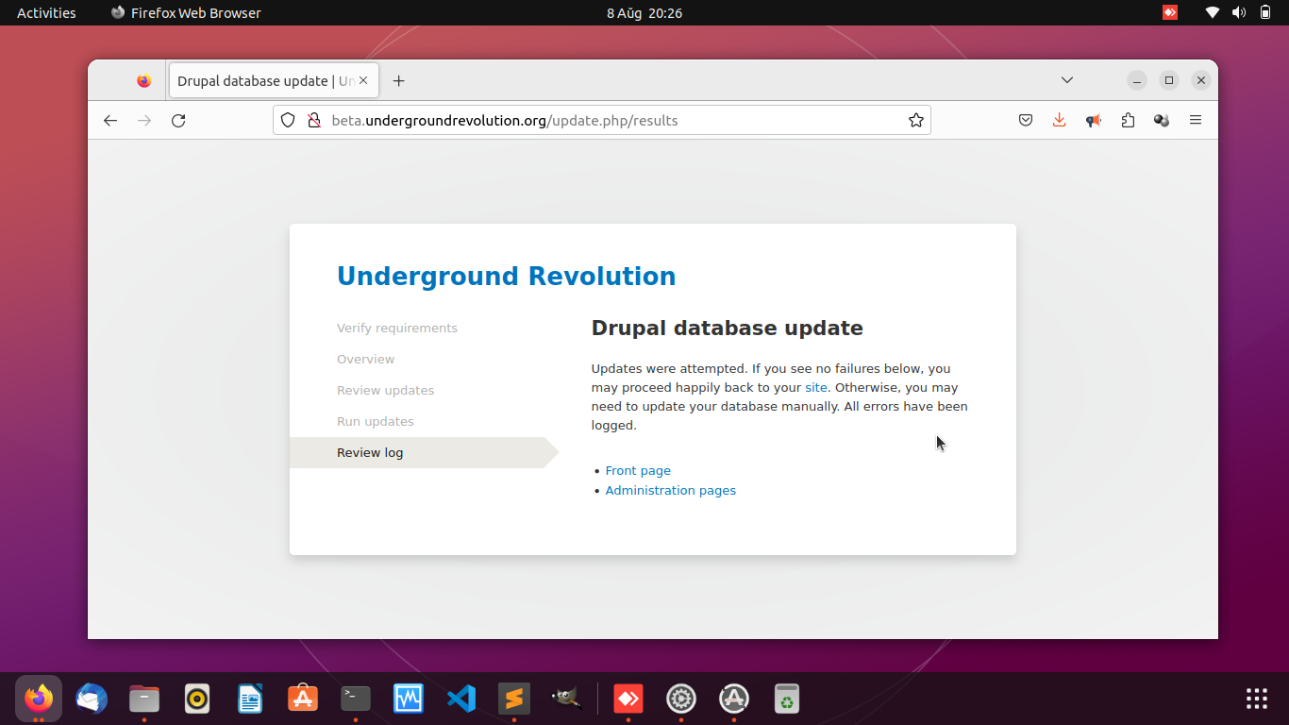Open the Wi-Fi network status menu
This screenshot has height=725, width=1289.
pyautogui.click(x=1213, y=13)
